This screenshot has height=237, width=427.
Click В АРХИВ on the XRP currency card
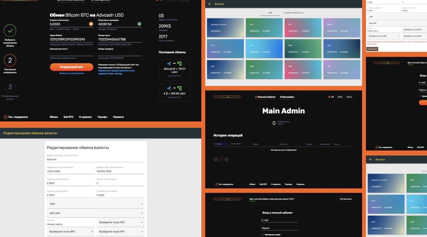pos(305,73)
